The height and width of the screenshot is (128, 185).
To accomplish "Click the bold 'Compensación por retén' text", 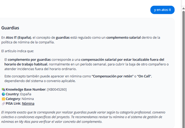I will click(113, 76).
